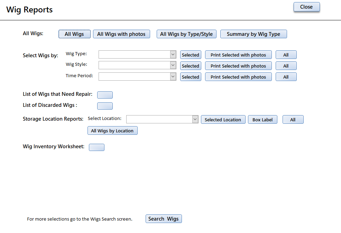The height and width of the screenshot is (233, 341).
Task: Click Print Selected with photos for Wig Style
Action: 238,66
